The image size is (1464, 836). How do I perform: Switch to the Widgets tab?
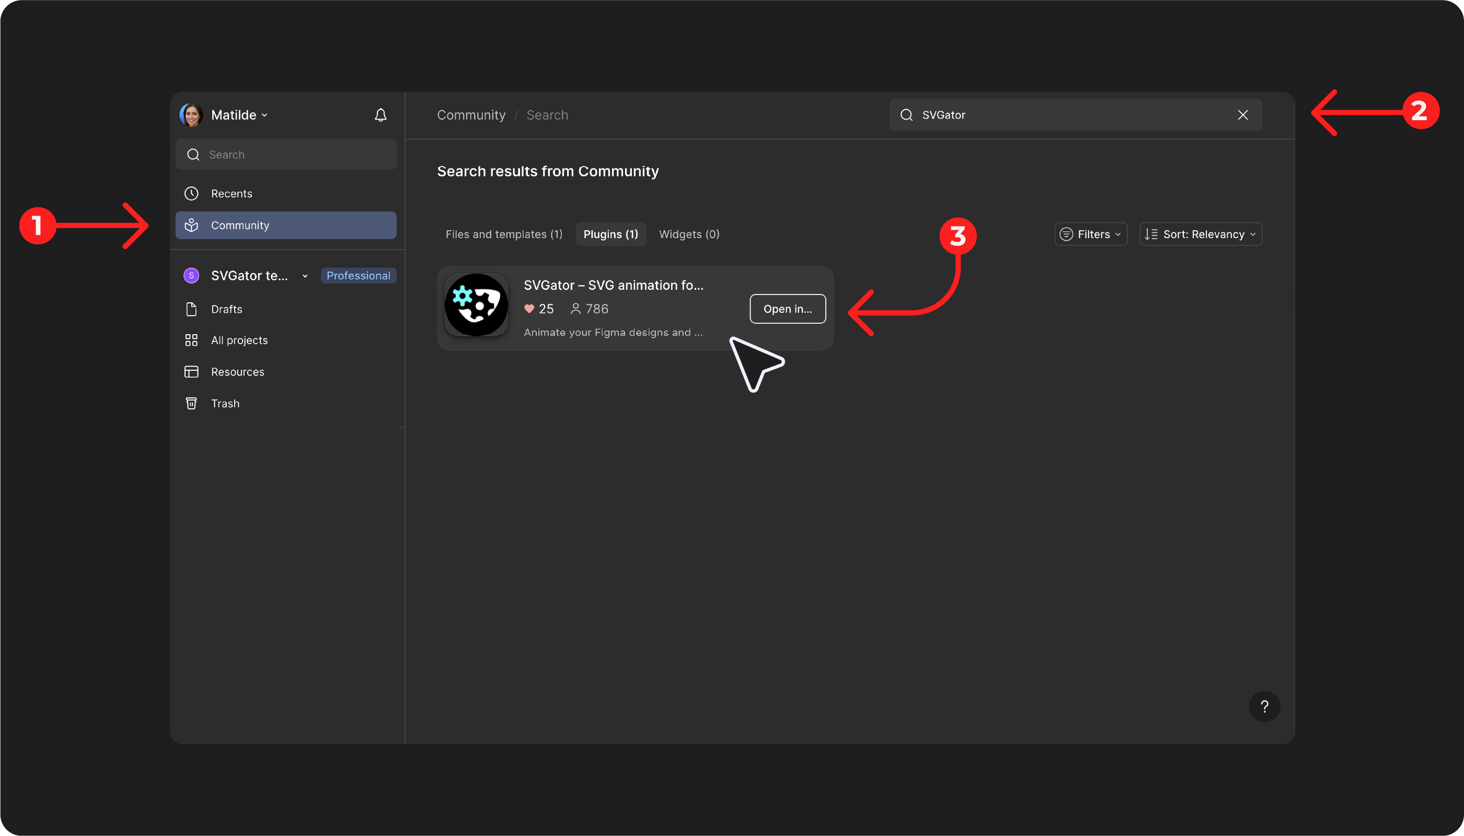tap(689, 234)
